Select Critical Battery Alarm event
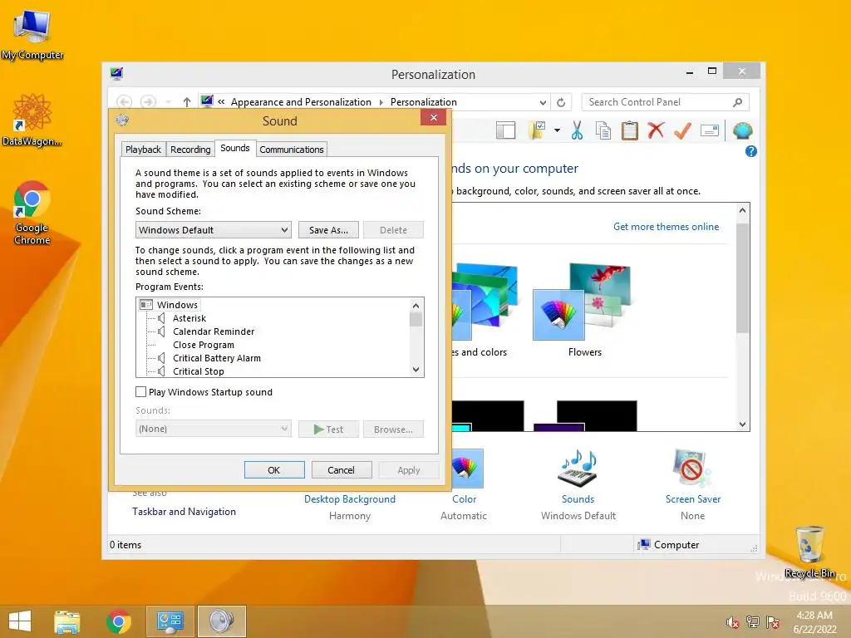 click(217, 358)
